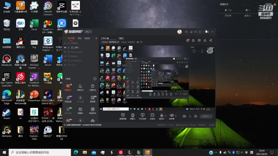Select the PowerPoint desktop shortcut
This screenshot has height=156, width=278.
[x=34, y=96]
